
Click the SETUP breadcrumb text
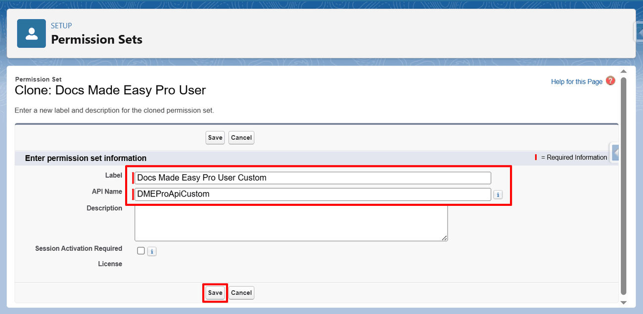coord(61,26)
